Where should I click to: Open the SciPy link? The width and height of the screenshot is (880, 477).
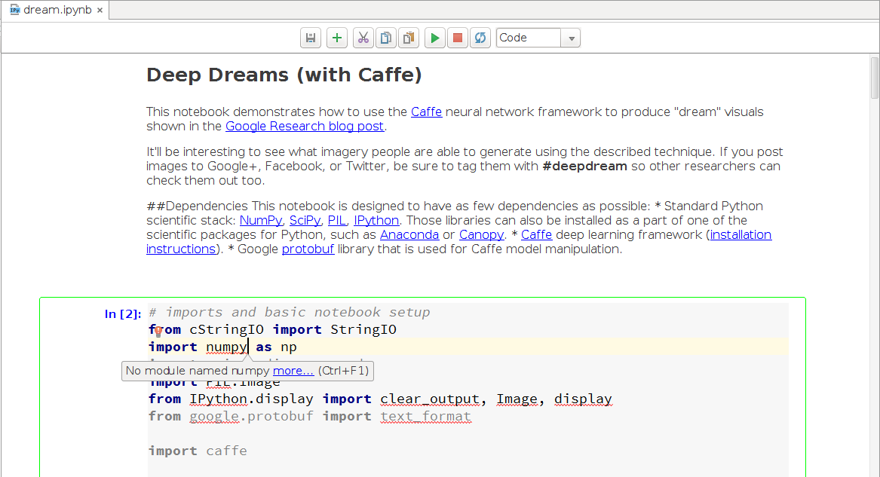pos(305,220)
